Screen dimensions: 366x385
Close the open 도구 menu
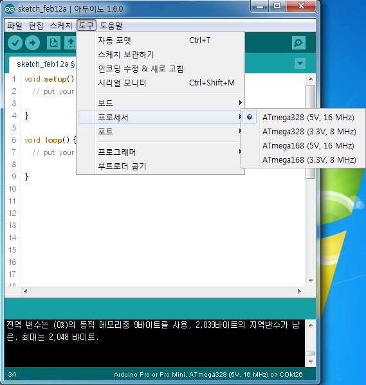(86, 26)
